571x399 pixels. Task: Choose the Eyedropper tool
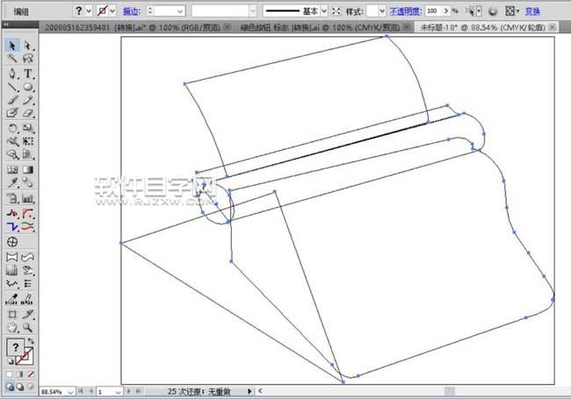point(12,182)
